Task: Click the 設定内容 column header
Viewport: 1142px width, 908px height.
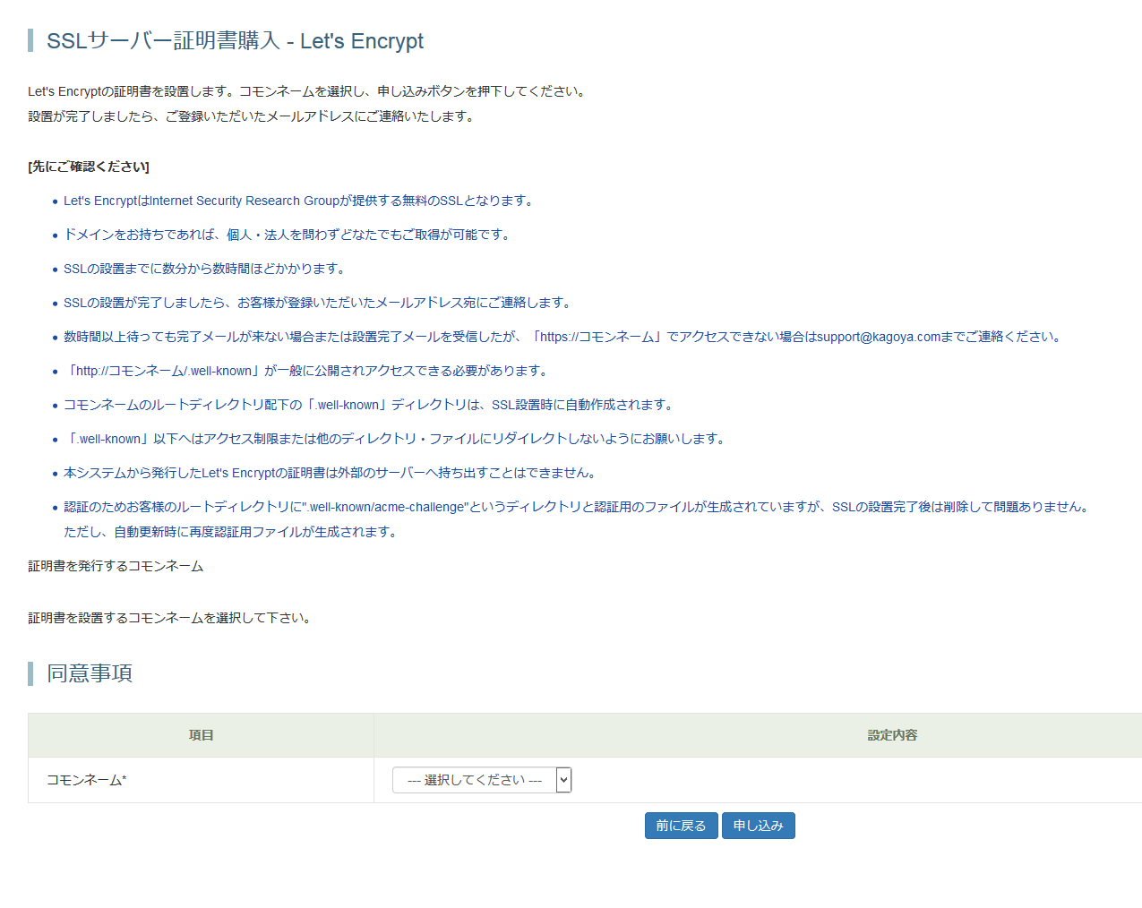Action: click(891, 735)
